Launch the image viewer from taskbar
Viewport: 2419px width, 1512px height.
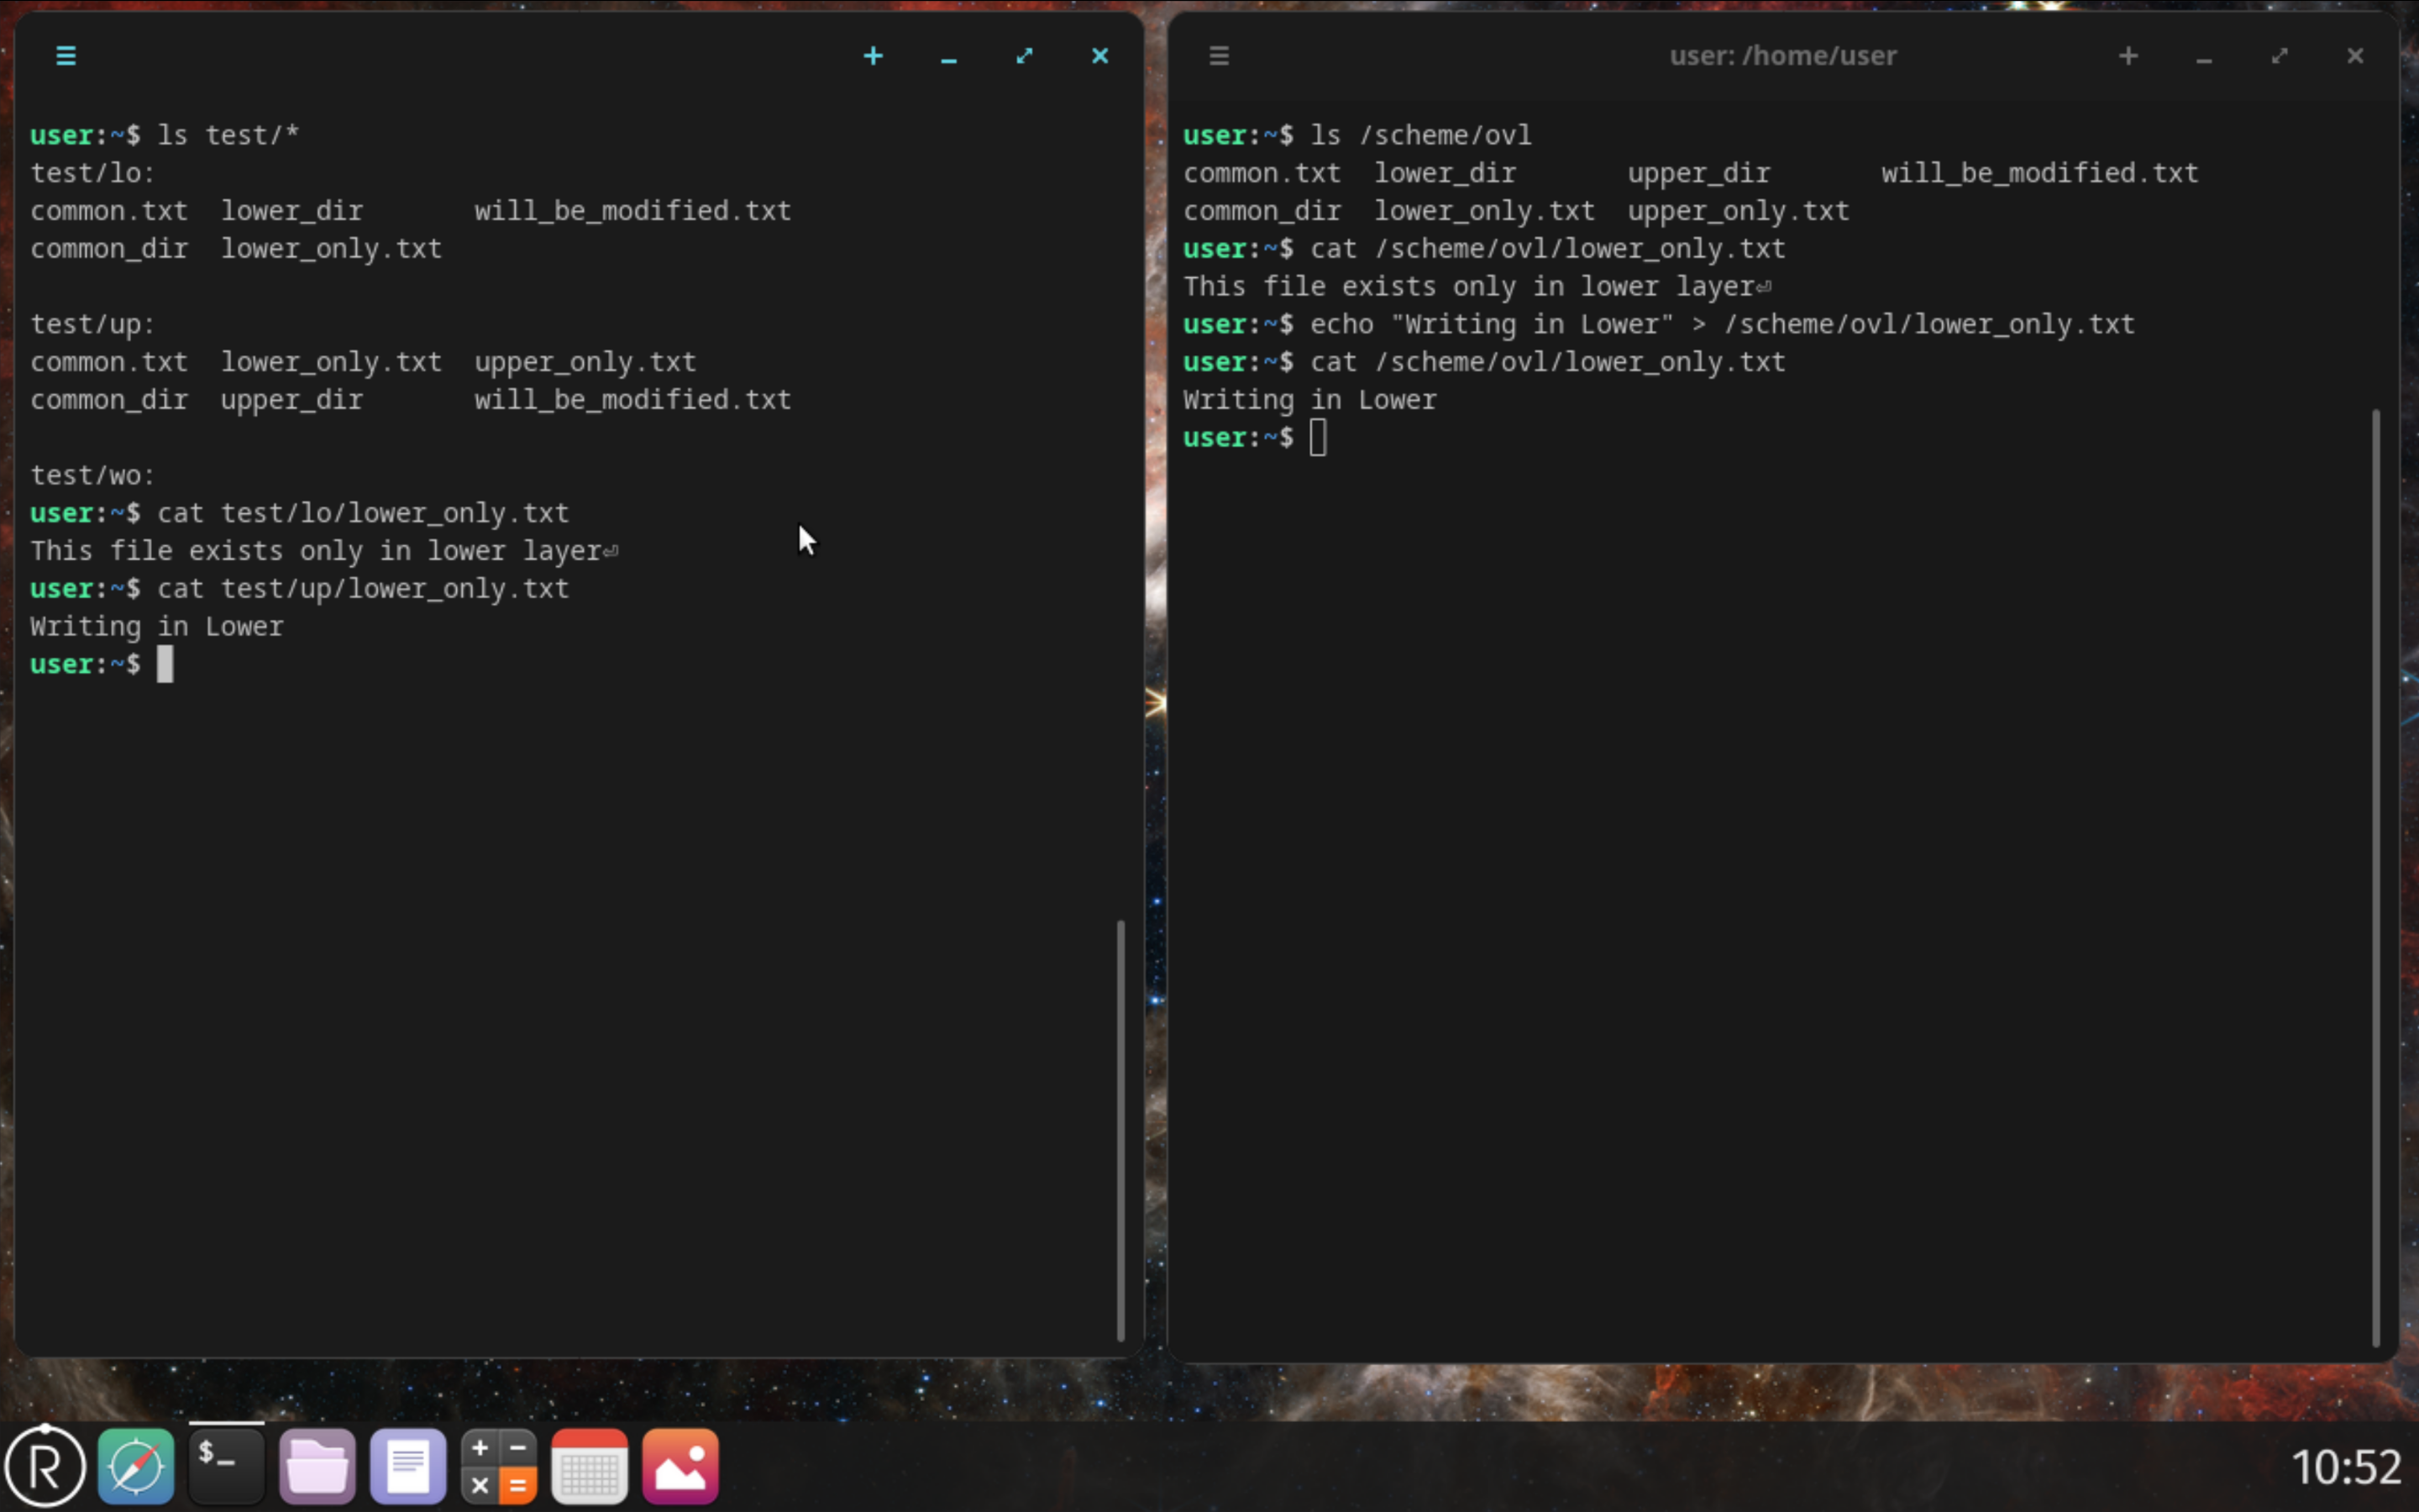[680, 1466]
